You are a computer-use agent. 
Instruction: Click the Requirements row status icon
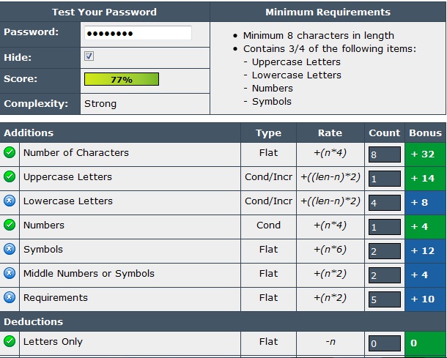[x=10, y=298]
